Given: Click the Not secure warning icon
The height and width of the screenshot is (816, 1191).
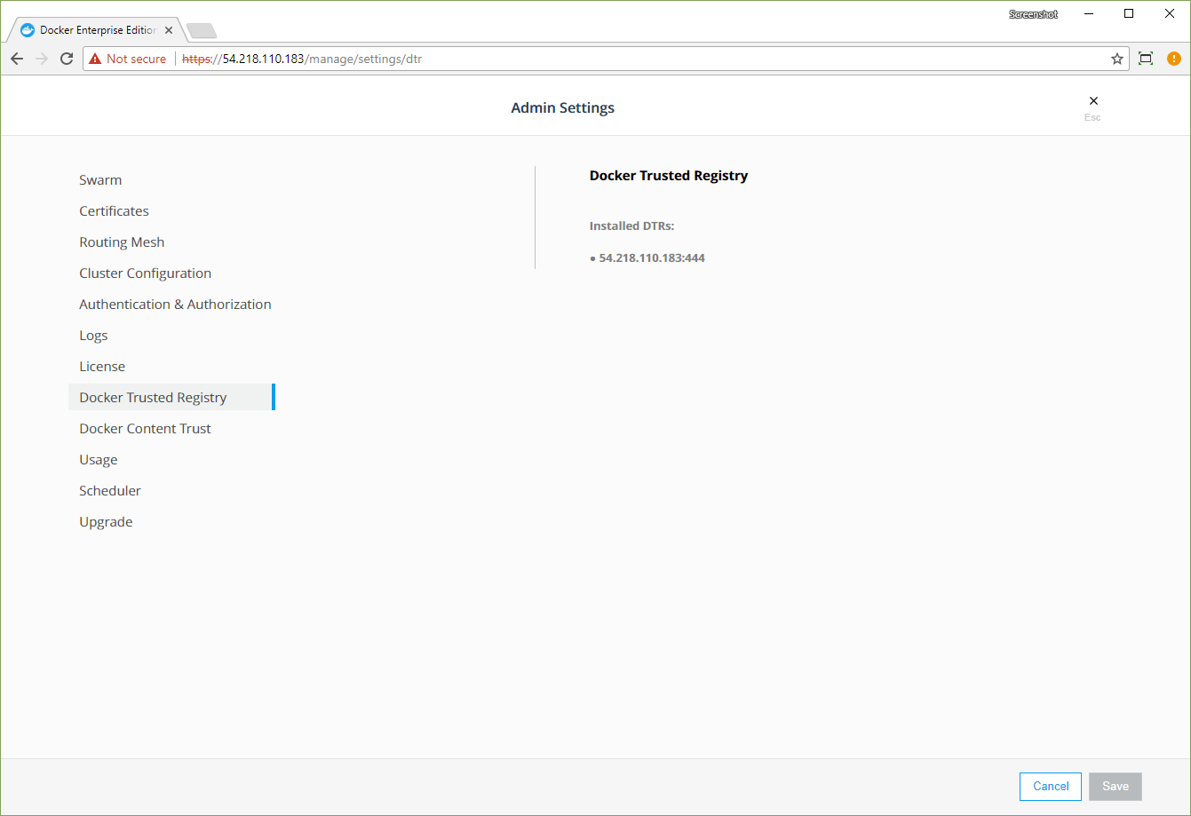Looking at the screenshot, I should tap(96, 59).
